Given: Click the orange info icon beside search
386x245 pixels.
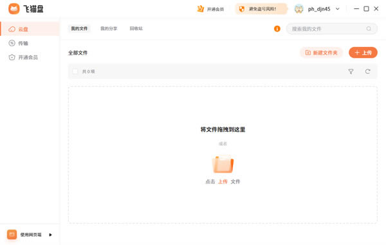Looking at the screenshot, I should click(x=277, y=29).
